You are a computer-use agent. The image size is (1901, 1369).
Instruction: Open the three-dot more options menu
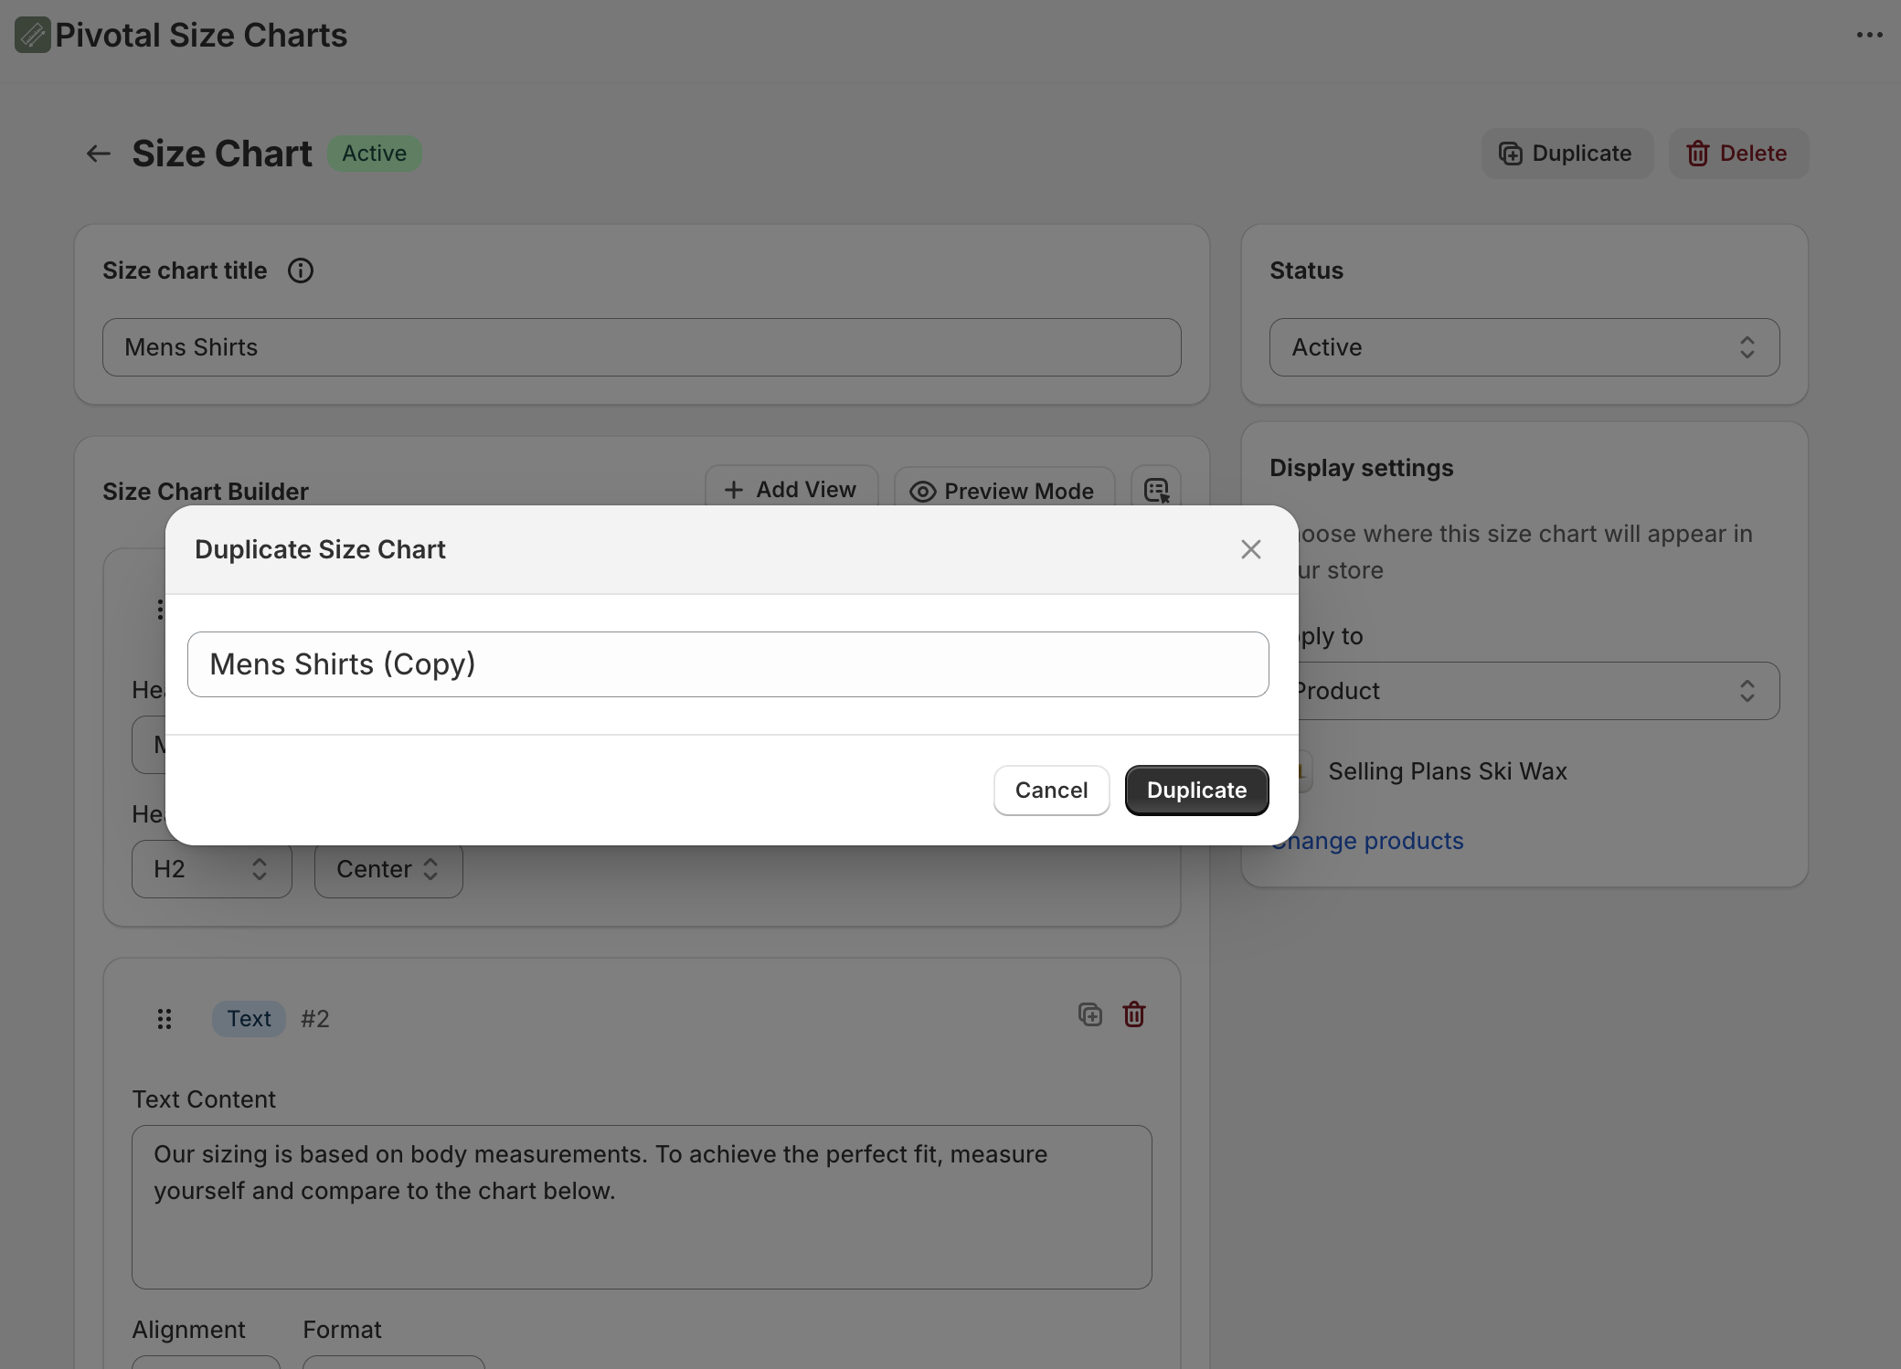click(1869, 35)
